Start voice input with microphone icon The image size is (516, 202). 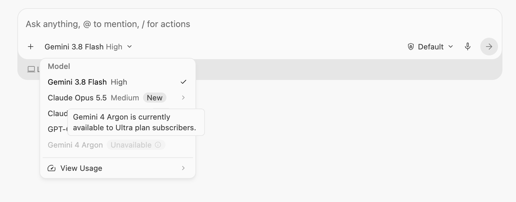tap(468, 47)
